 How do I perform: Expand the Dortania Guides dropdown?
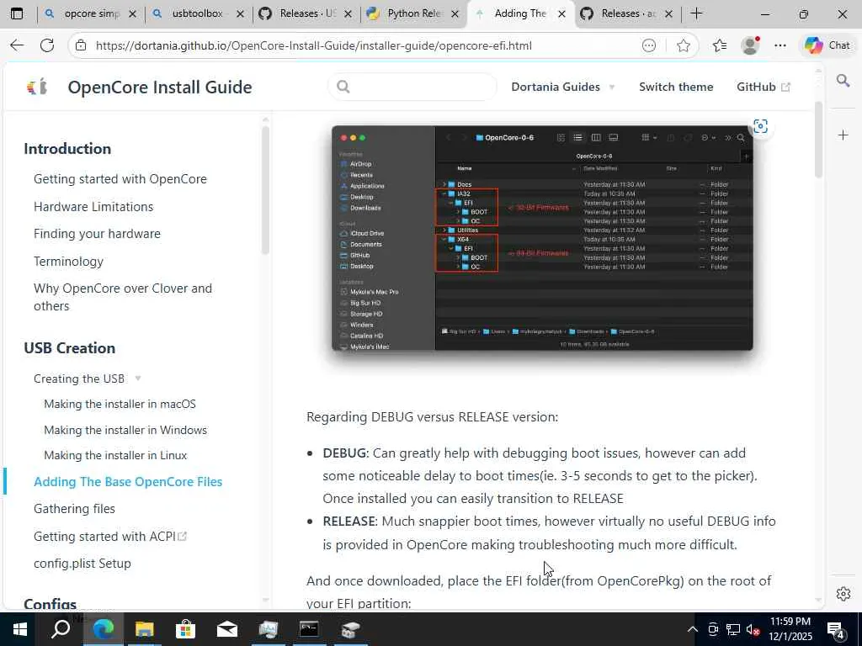click(x=563, y=87)
